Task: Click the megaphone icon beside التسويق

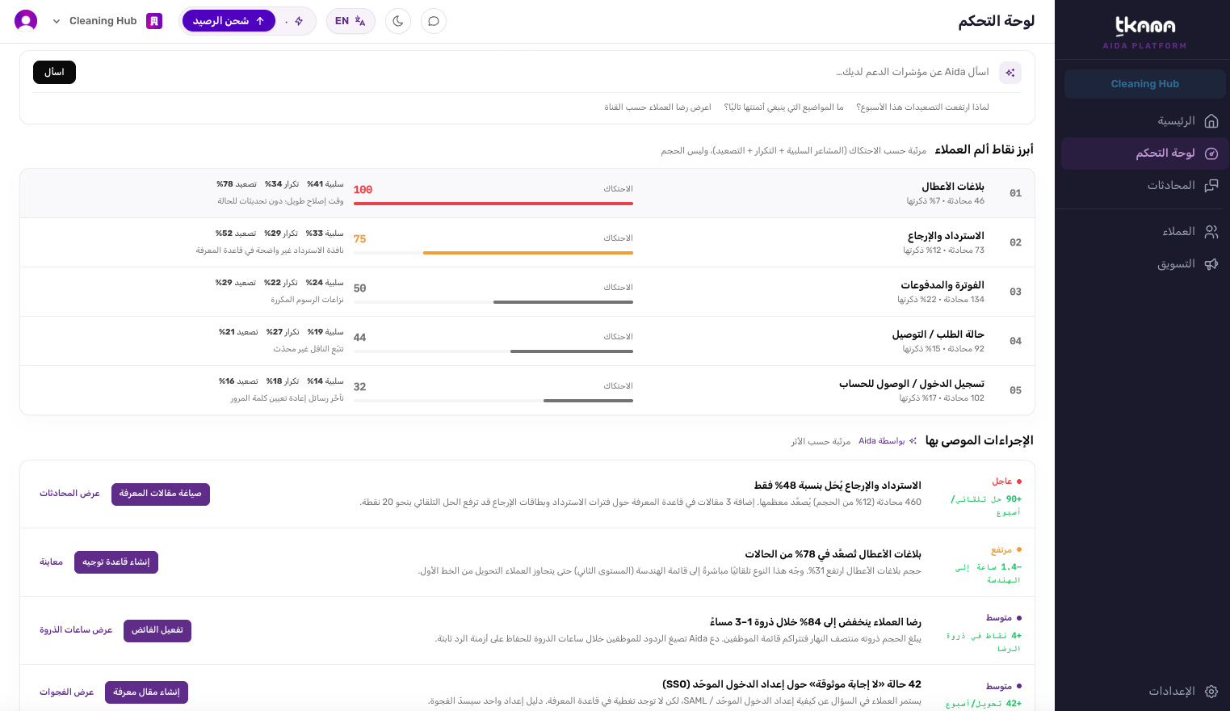Action: pyautogui.click(x=1211, y=264)
